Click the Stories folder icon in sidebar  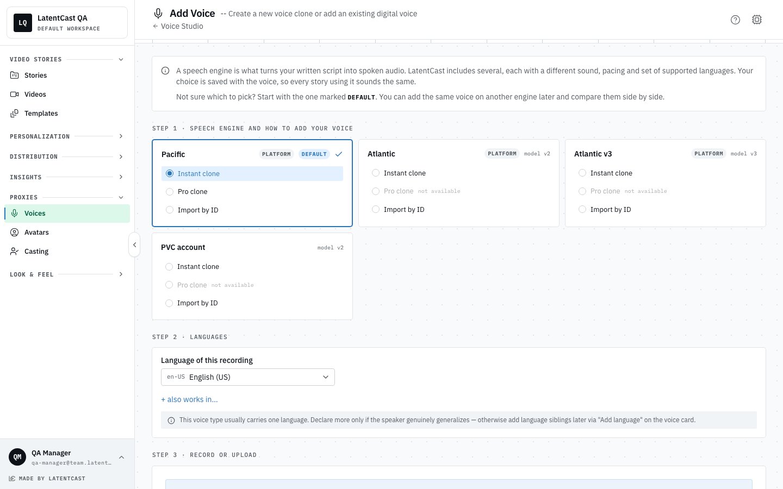tap(15, 76)
